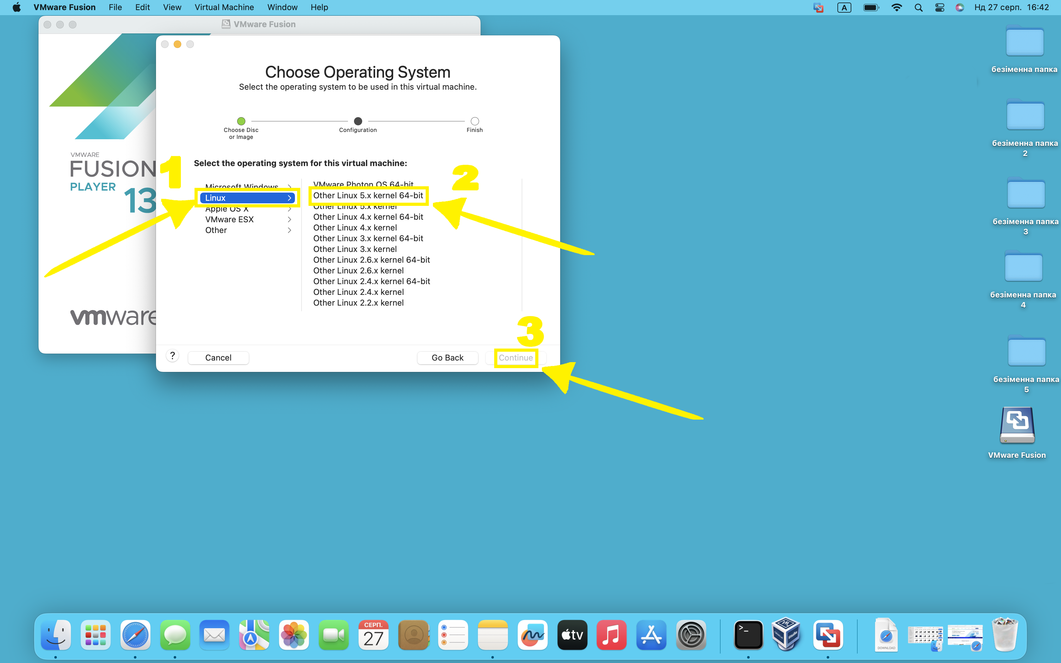Launch Safari from the Dock
Image resolution: width=1061 pixels, height=663 pixels.
tap(135, 635)
